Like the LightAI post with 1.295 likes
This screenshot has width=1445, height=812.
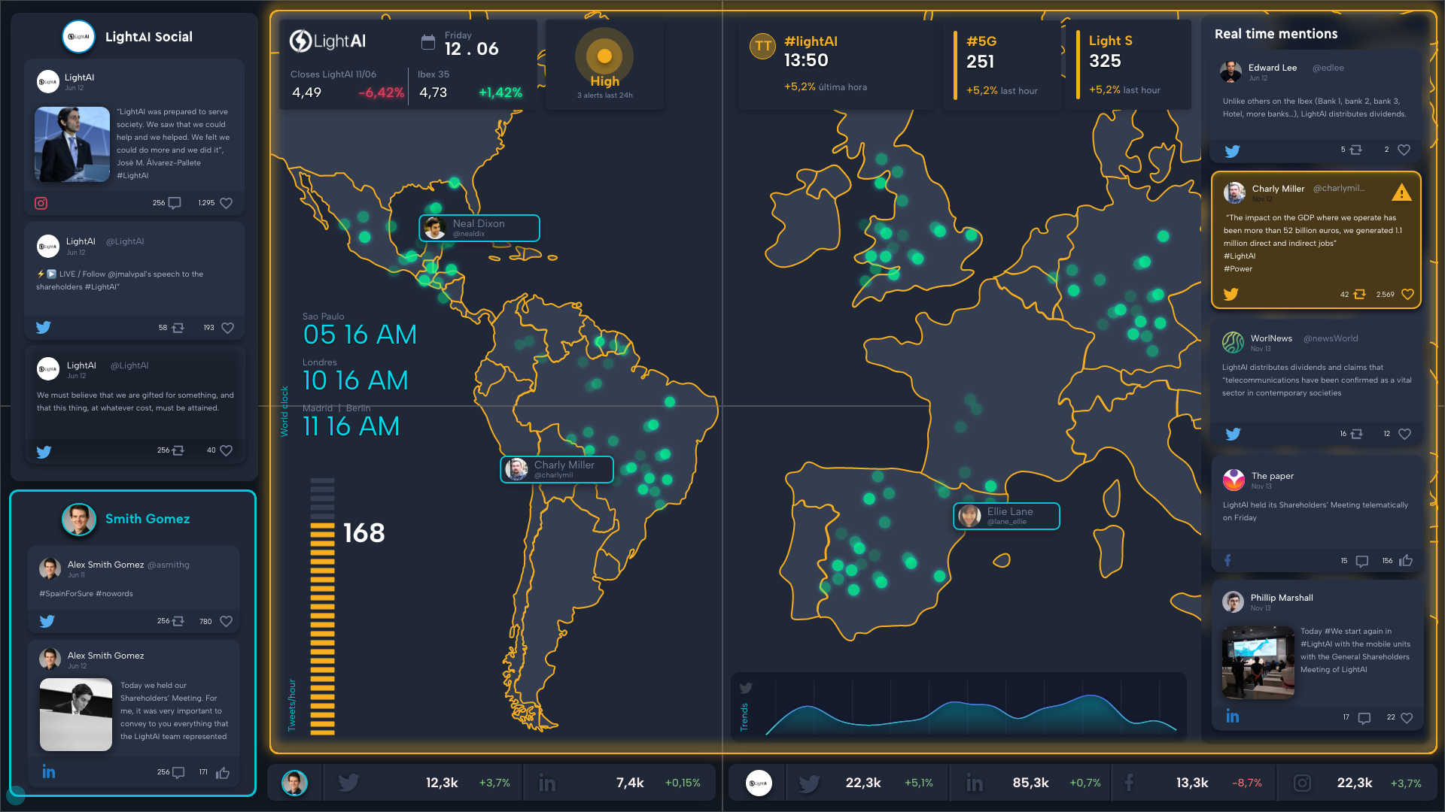pyautogui.click(x=226, y=203)
